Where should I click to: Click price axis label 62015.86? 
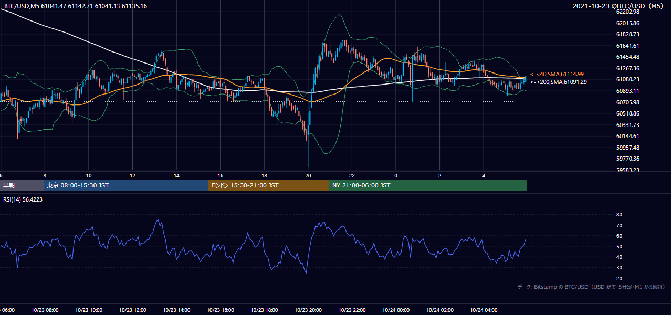(x=627, y=23)
